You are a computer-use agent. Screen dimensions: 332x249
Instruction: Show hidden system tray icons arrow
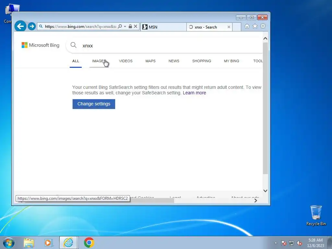(x=276, y=243)
